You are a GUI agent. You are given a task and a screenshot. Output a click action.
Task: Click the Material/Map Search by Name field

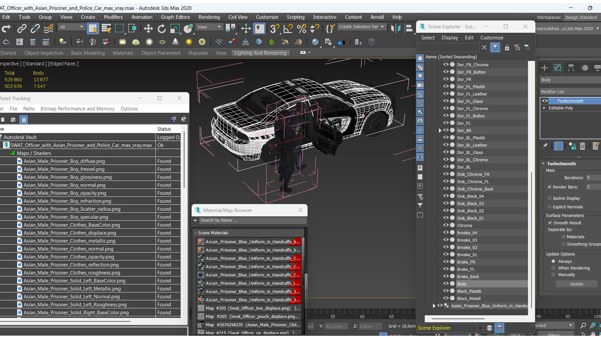click(252, 220)
